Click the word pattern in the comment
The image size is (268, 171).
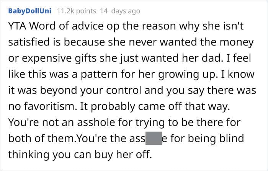pyautogui.click(x=99, y=75)
